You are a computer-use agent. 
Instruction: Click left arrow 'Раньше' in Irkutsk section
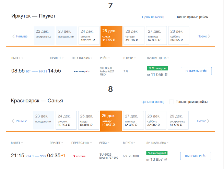20,36
